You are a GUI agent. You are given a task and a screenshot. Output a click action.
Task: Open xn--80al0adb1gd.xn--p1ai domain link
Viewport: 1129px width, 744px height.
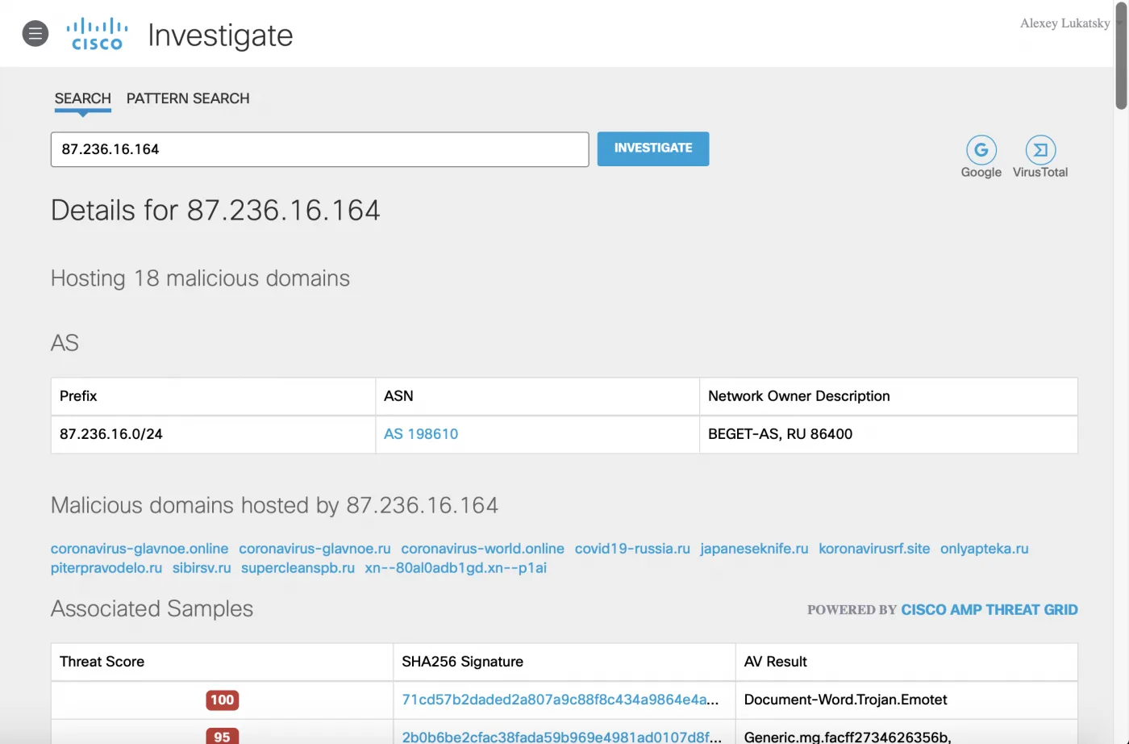(456, 568)
